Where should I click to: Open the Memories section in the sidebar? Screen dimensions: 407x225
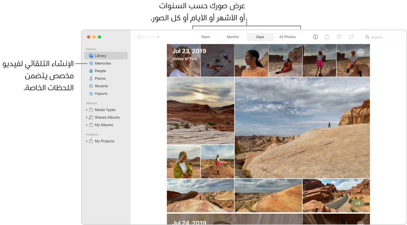tap(103, 63)
